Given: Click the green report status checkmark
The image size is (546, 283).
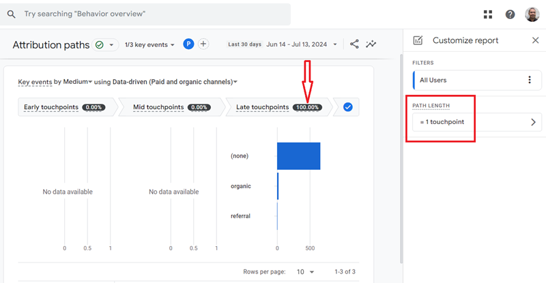Looking at the screenshot, I should [x=100, y=45].
